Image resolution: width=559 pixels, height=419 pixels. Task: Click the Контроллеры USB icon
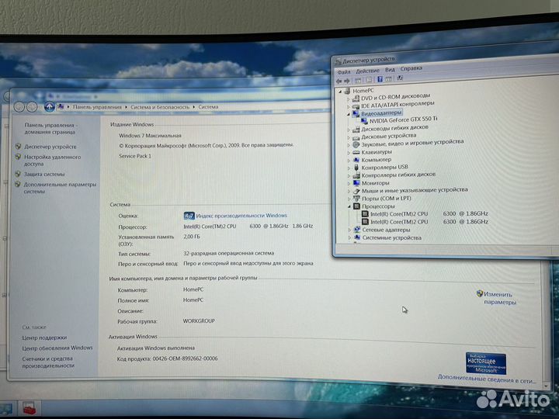tap(356, 168)
